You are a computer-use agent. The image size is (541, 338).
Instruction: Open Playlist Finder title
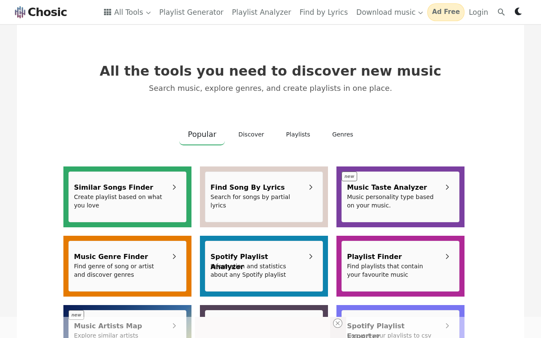coord(374,256)
